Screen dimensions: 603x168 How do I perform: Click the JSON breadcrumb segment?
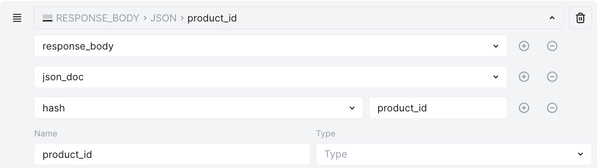pos(164,18)
